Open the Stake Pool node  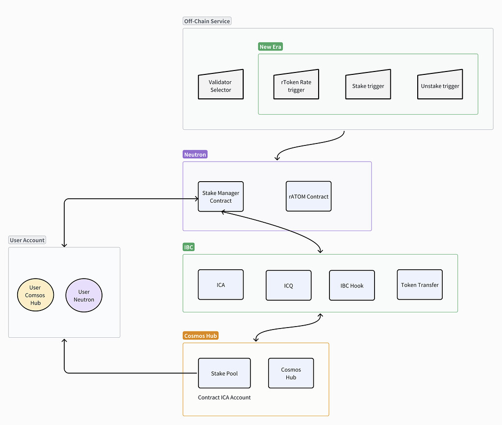pos(224,373)
